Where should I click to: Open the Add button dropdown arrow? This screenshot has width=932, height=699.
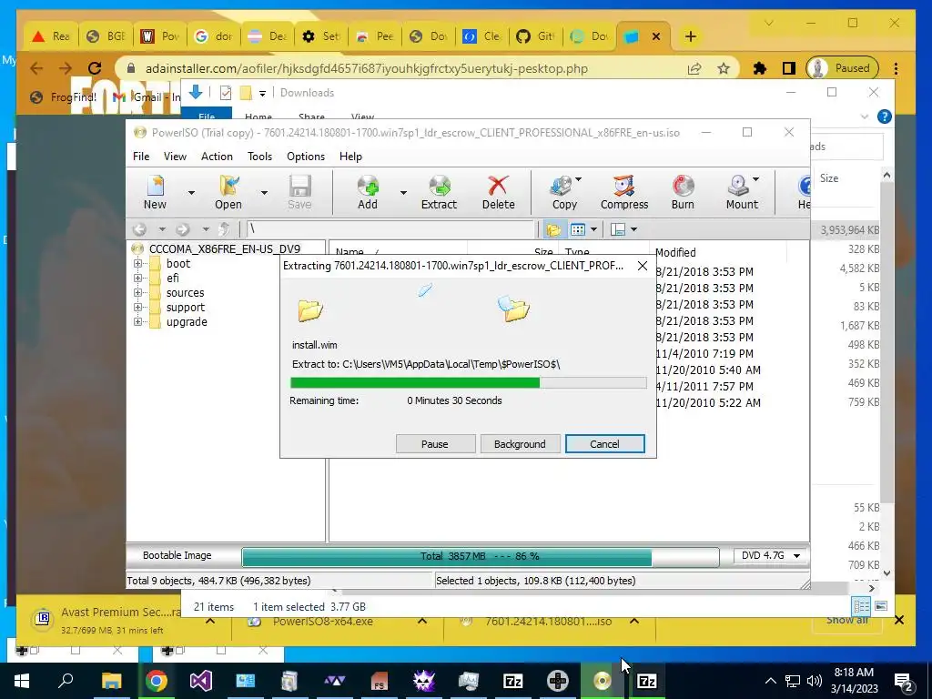point(403,193)
